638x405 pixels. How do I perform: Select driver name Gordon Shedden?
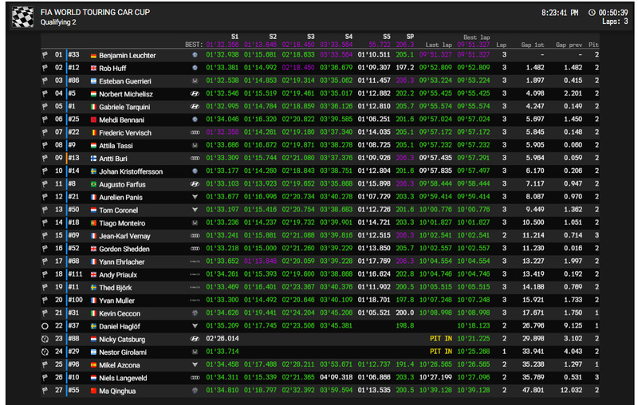124,249
